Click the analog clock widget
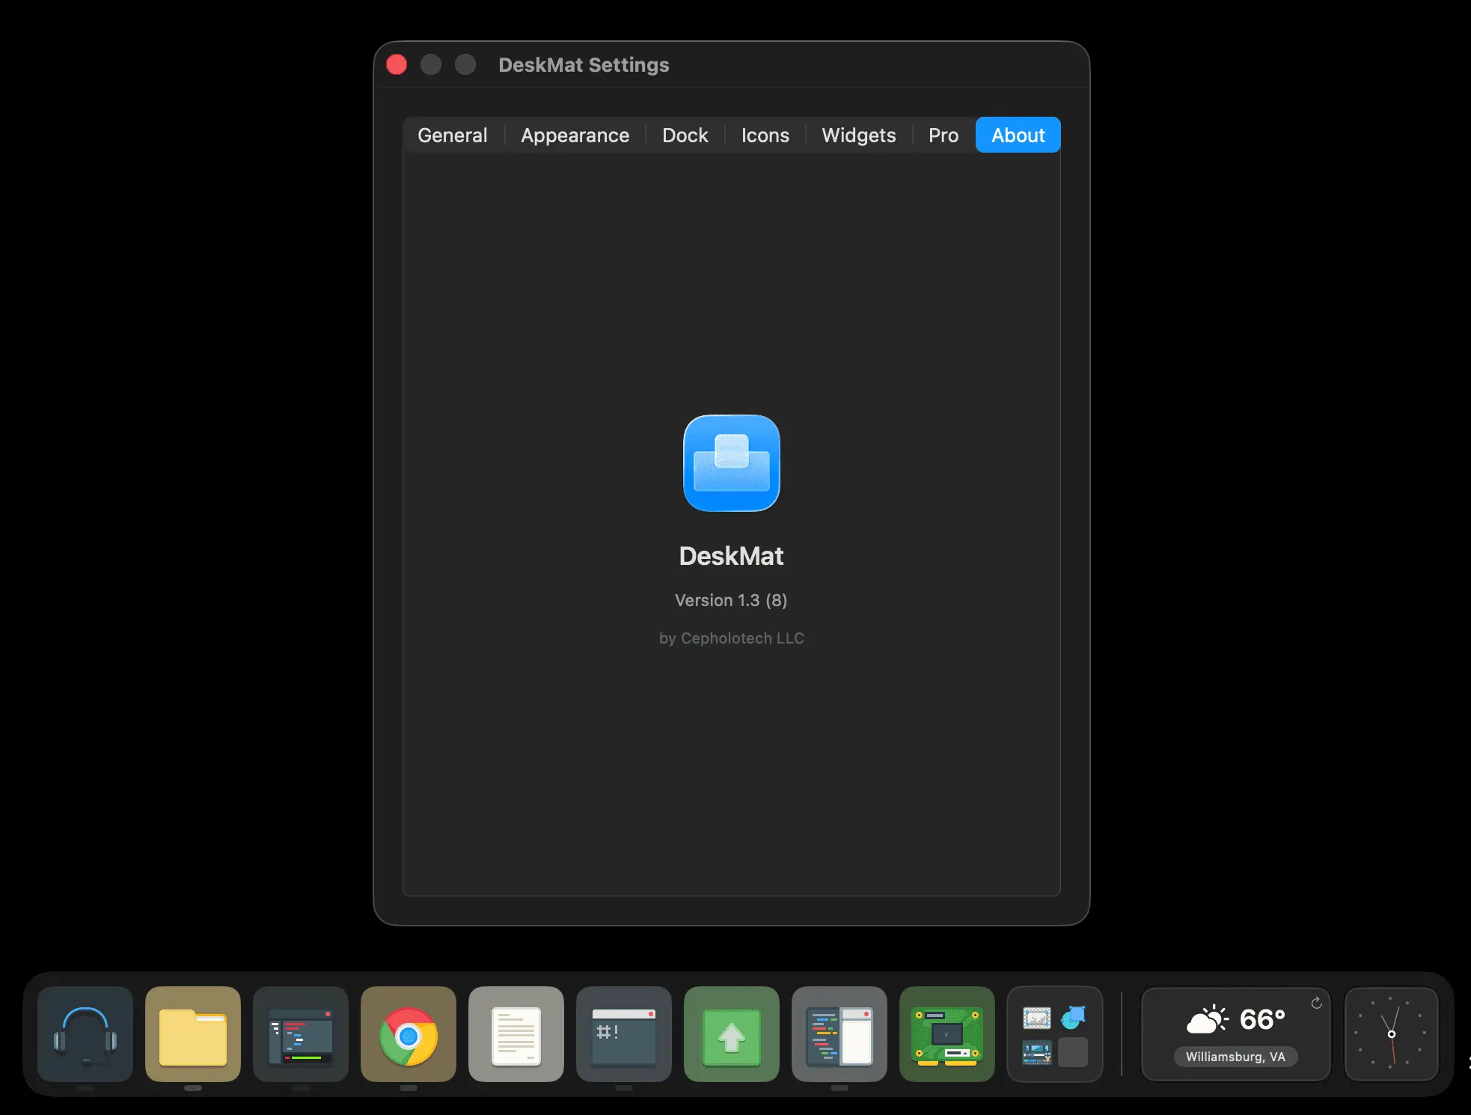 point(1392,1033)
